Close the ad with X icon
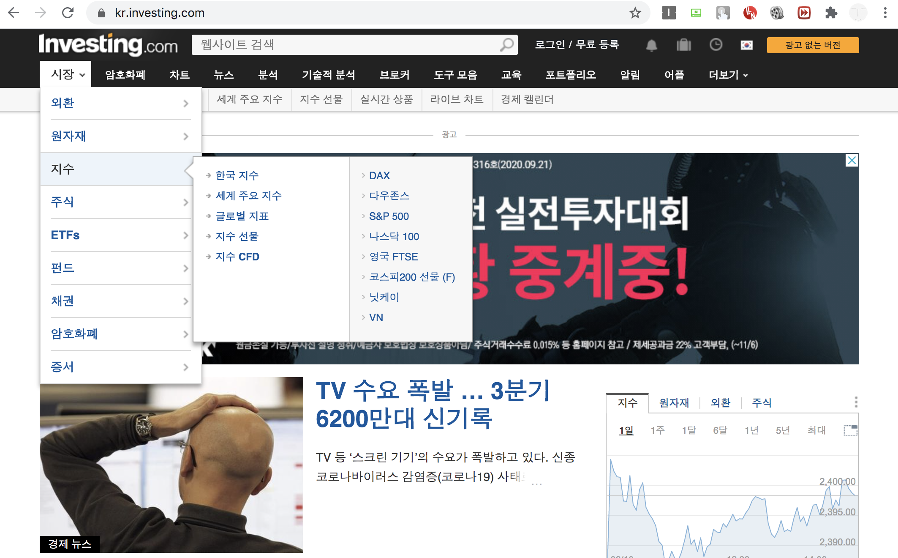 tap(852, 160)
